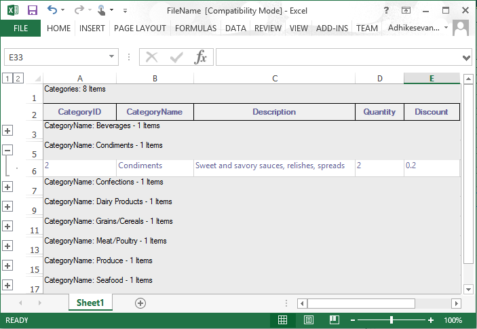Select column A header

(79, 79)
